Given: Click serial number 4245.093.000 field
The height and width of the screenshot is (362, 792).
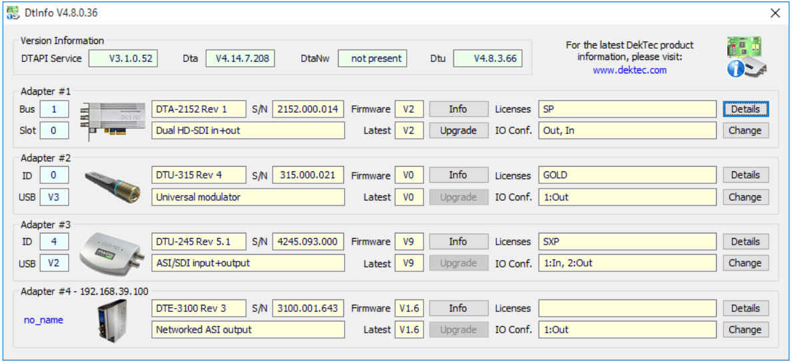Looking at the screenshot, I should click(308, 242).
